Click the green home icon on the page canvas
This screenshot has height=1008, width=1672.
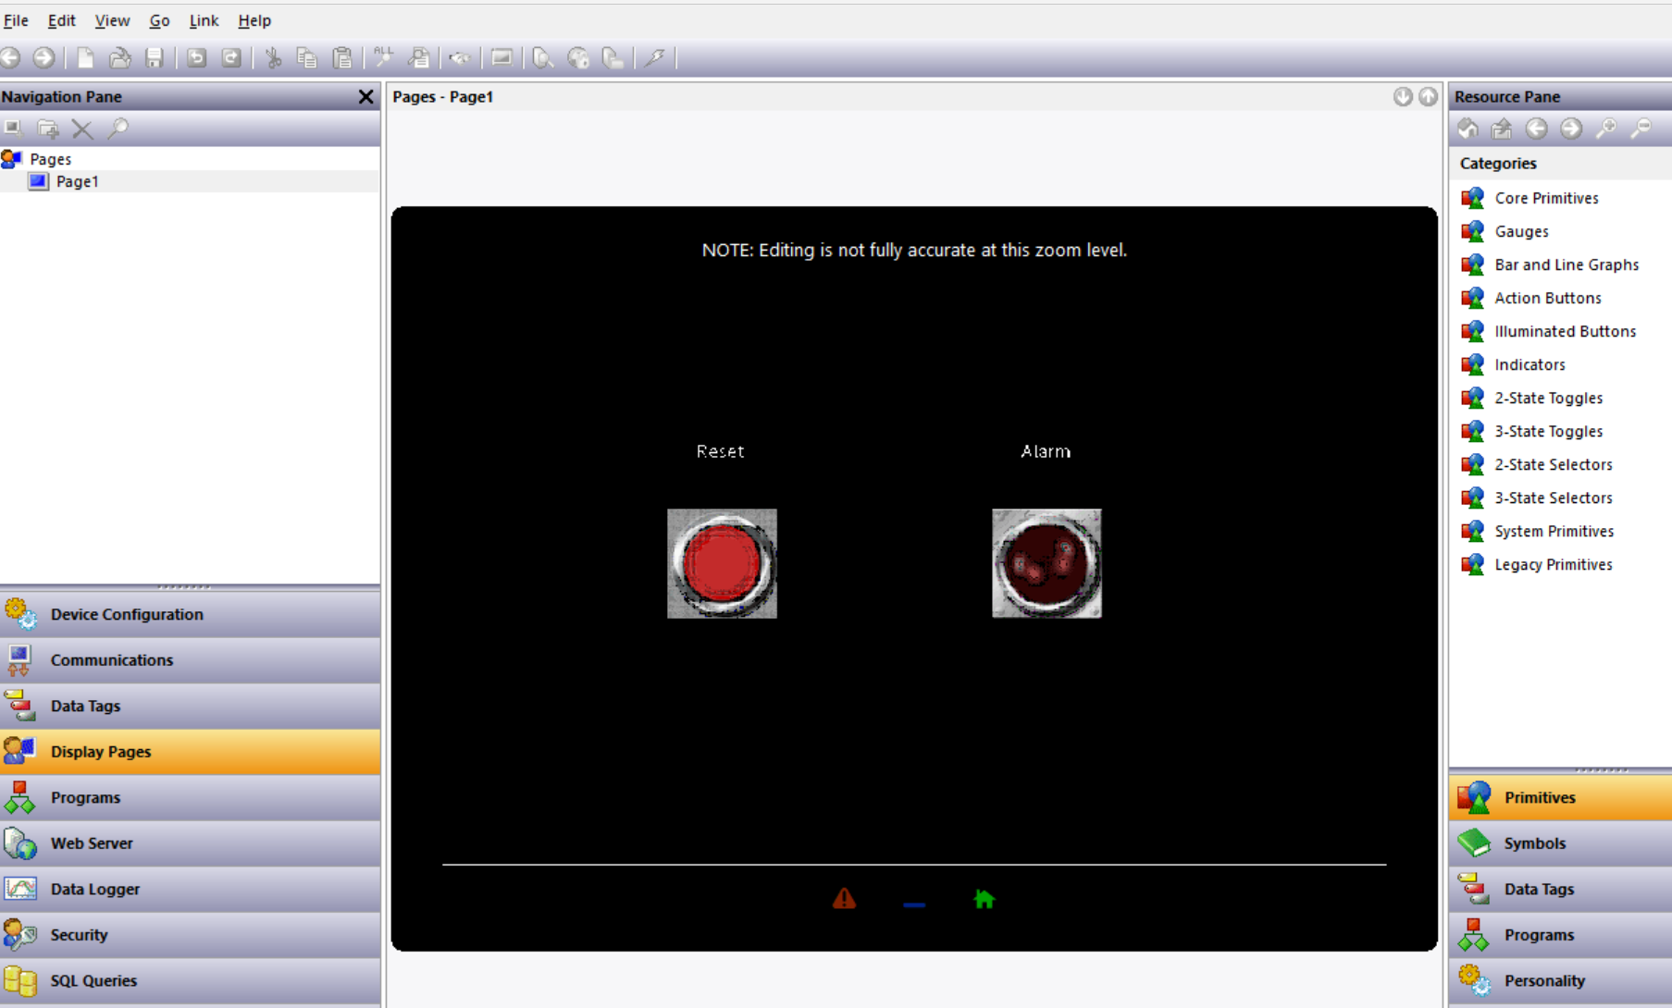(x=984, y=899)
